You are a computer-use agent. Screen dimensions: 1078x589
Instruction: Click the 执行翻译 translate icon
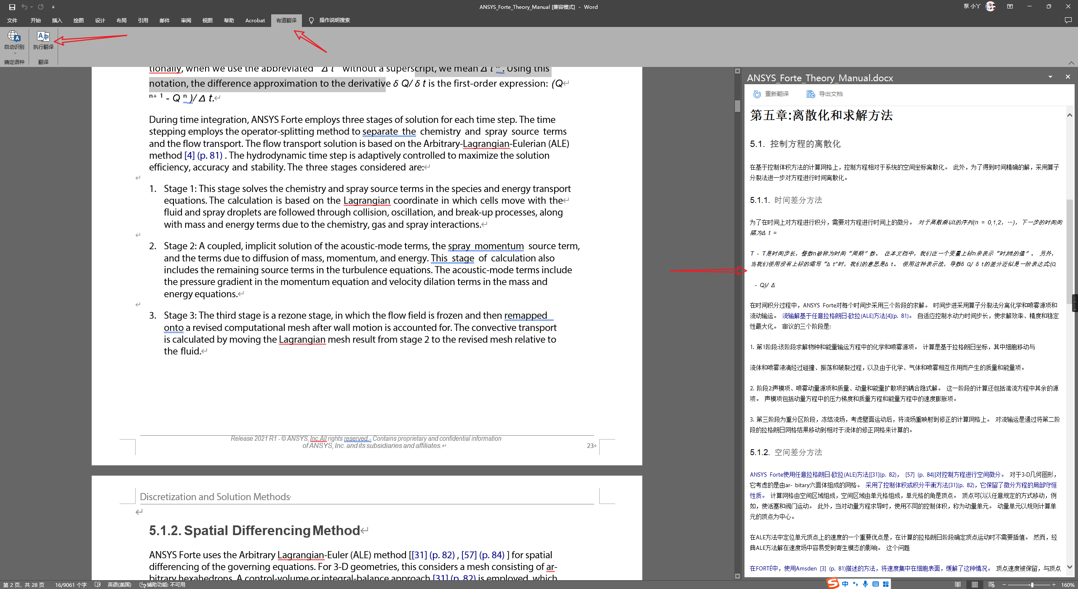(43, 37)
